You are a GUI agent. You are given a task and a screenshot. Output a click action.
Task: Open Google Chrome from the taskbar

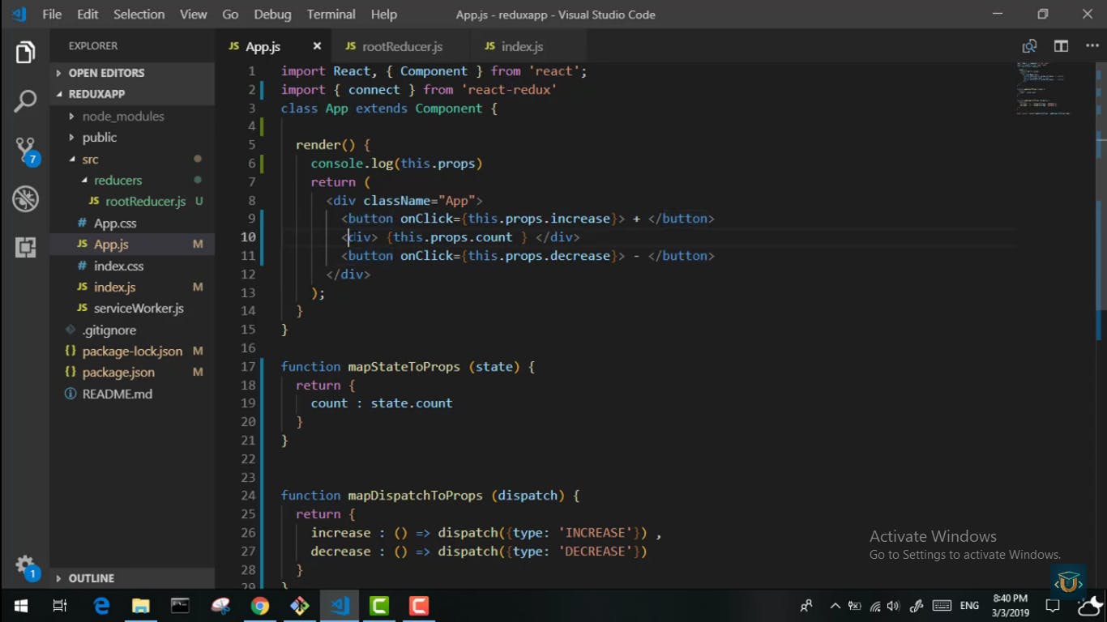(259, 606)
